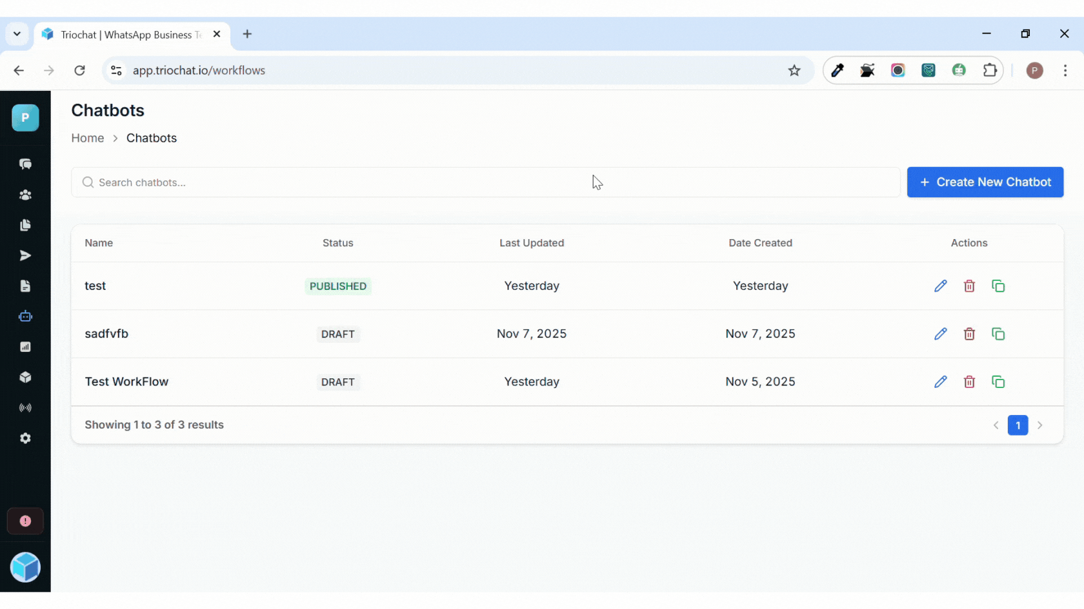
Task: Navigate Home via the breadcrumb link
Action: (x=87, y=138)
